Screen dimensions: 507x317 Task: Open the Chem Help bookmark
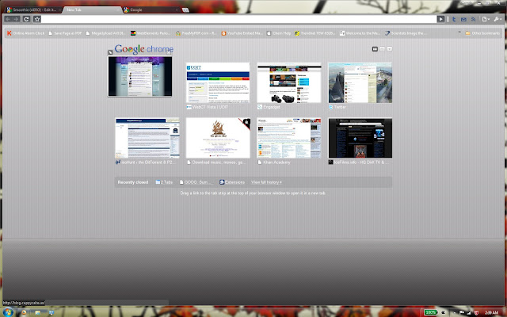click(x=279, y=33)
